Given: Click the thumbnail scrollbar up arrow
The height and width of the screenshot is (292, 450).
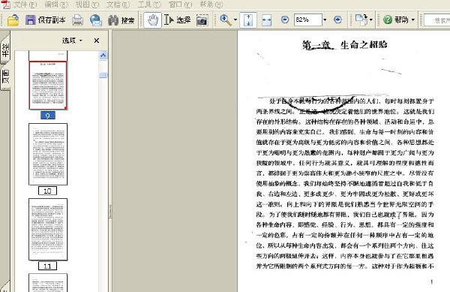Looking at the screenshot, I should 103,56.
